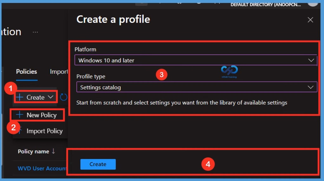The height and width of the screenshot is (181, 324).
Task: Switch to the Policies tab
Action: [27, 72]
